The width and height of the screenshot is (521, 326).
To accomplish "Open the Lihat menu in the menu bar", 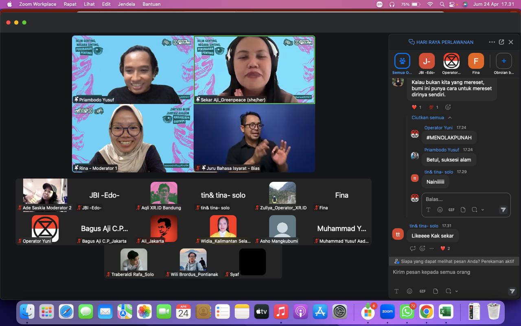I will coord(89,4).
